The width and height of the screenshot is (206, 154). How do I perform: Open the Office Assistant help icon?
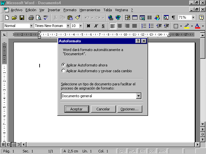tap(201, 18)
